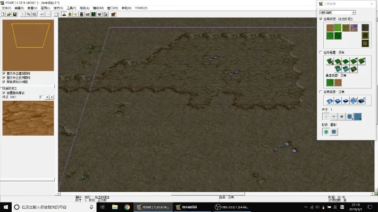The image size is (378, 212).
Task: Toggle show neutral buildings checkbox
Action: click(4, 73)
